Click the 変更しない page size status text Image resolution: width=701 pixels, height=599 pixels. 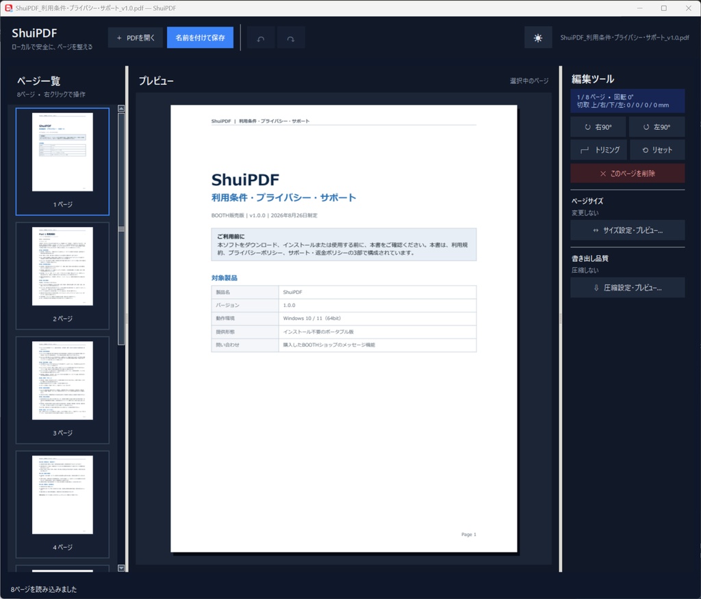click(x=585, y=213)
